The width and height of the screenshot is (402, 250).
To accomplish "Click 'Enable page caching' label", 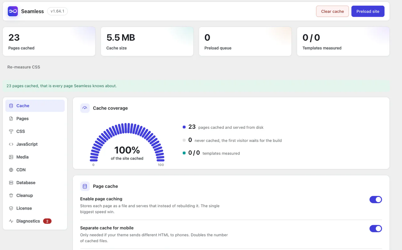I will click(101, 199).
